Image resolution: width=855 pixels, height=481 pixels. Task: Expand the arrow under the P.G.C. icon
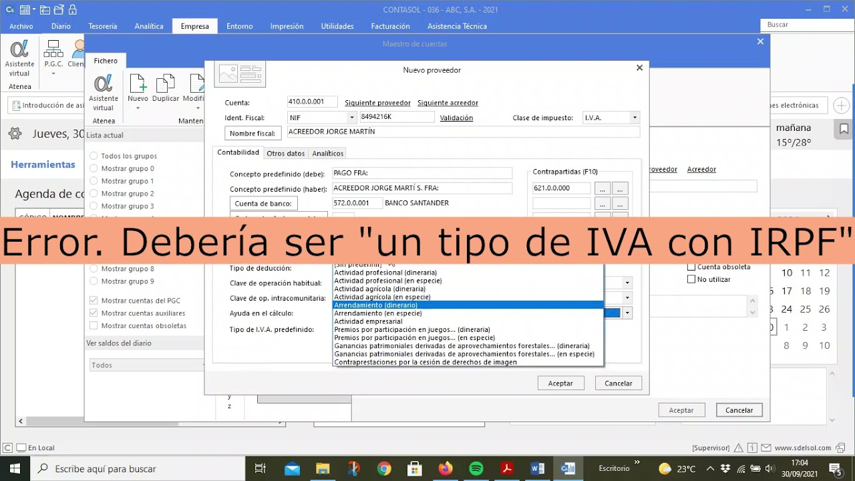pyautogui.click(x=53, y=73)
